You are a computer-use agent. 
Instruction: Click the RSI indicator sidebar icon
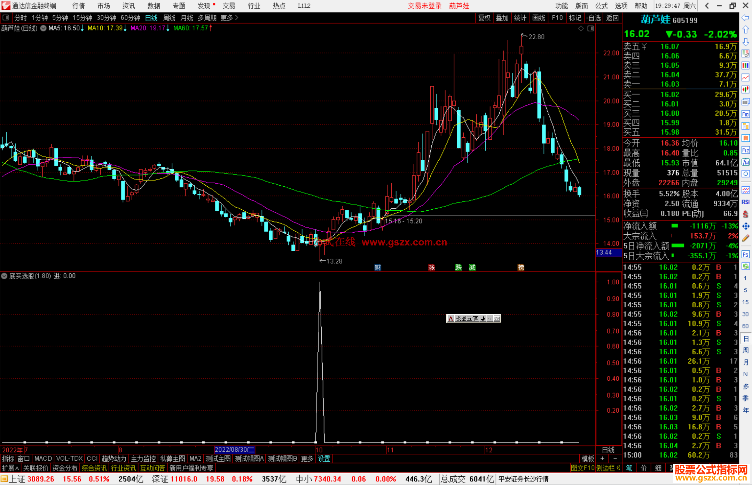click(745, 202)
